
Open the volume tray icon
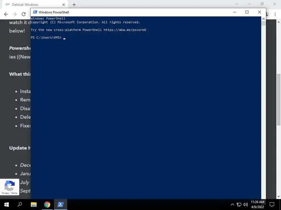coord(246,205)
